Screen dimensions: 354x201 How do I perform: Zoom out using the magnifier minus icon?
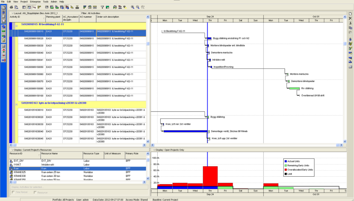pos(138,7)
